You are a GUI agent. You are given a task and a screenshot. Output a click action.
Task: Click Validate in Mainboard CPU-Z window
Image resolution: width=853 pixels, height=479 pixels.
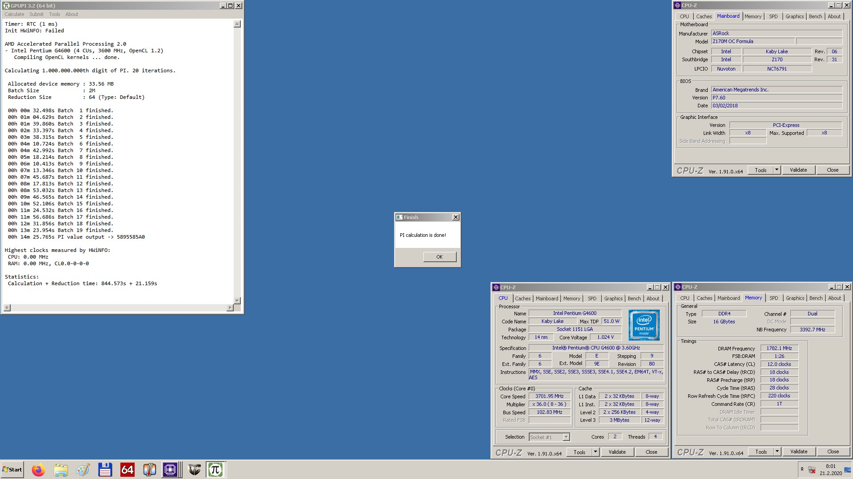(x=798, y=170)
